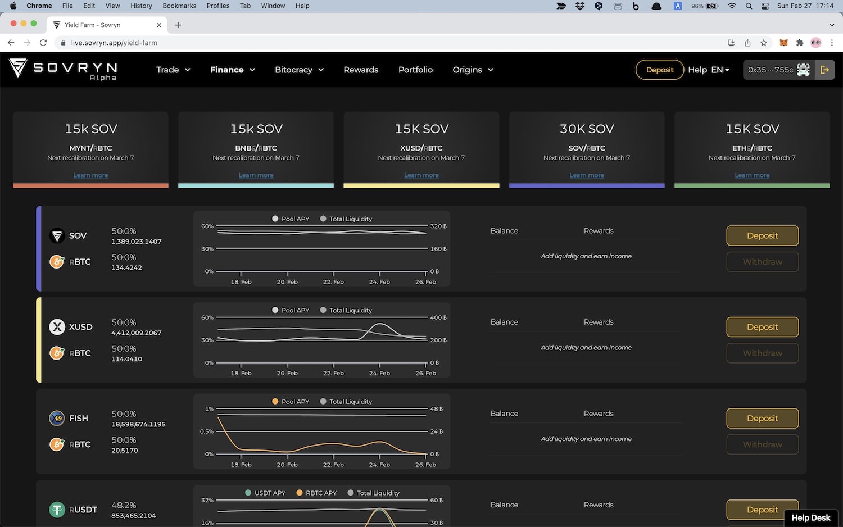This screenshot has width=843, height=527.
Task: Reload the page with refresh icon
Action: 43,43
